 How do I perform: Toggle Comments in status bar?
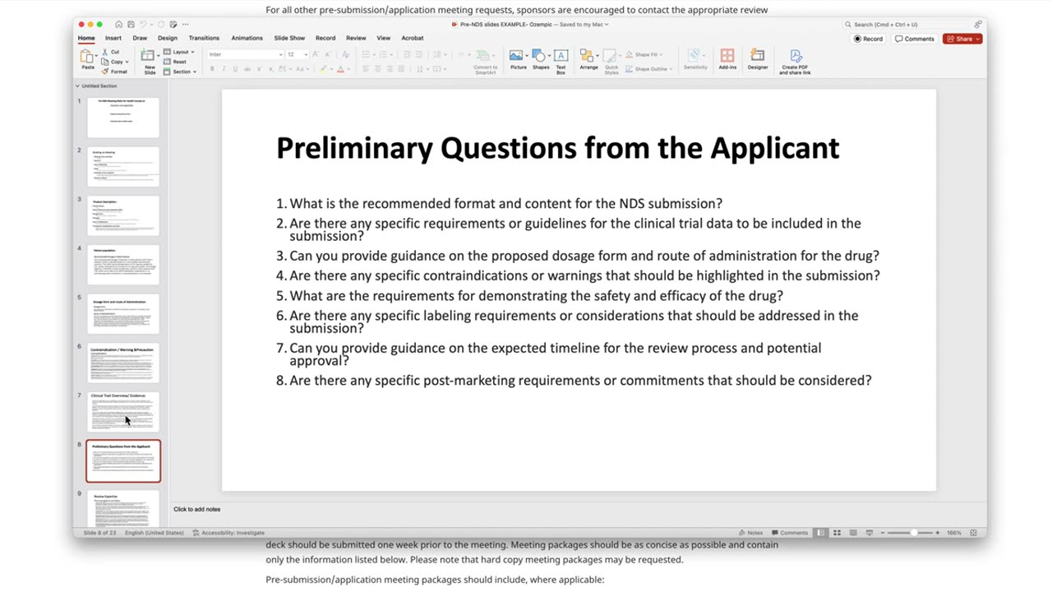(x=789, y=533)
